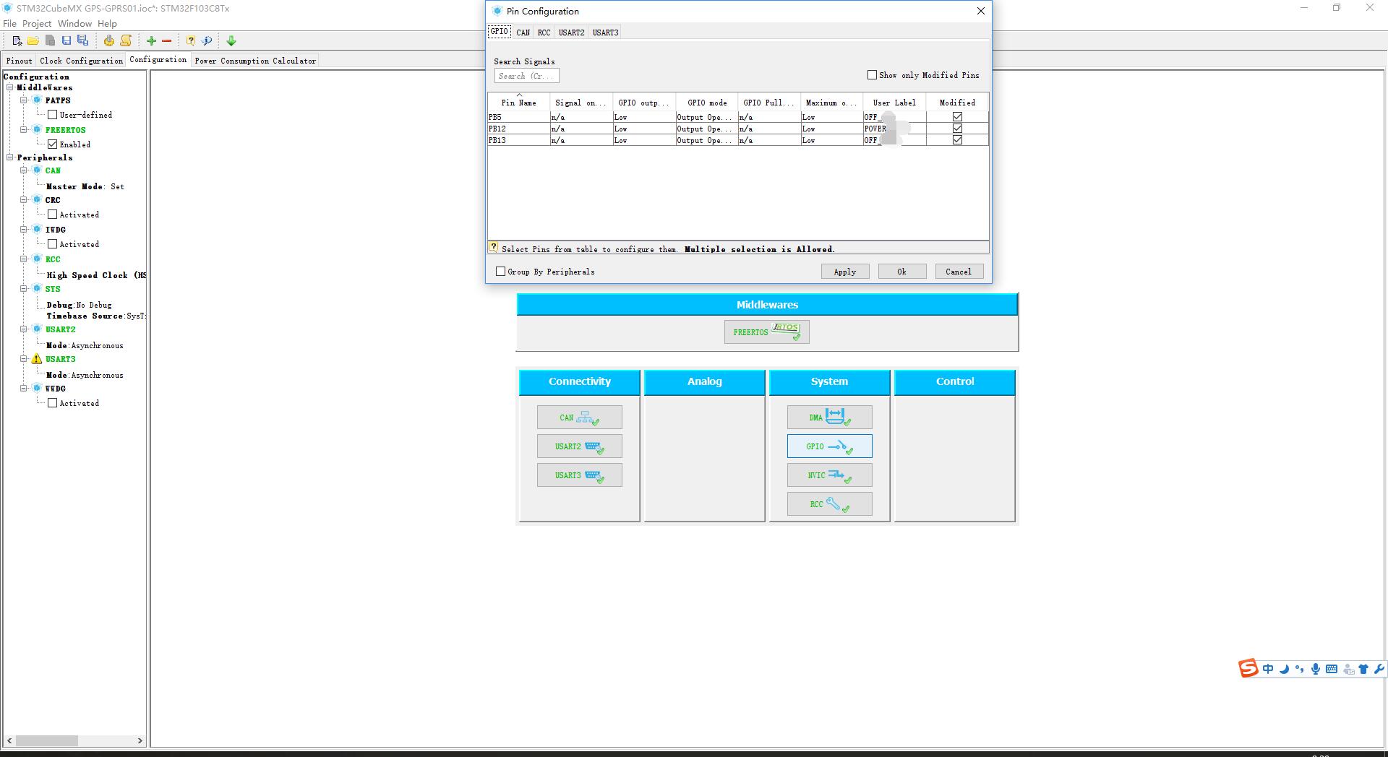Click the Generate Code gear icon
Image resolution: width=1388 pixels, height=757 pixels.
(108, 40)
